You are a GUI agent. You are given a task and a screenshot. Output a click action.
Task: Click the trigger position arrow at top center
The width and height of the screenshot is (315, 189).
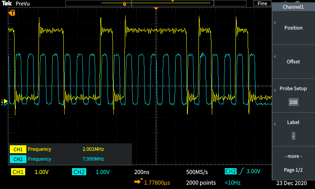click(x=156, y=9)
